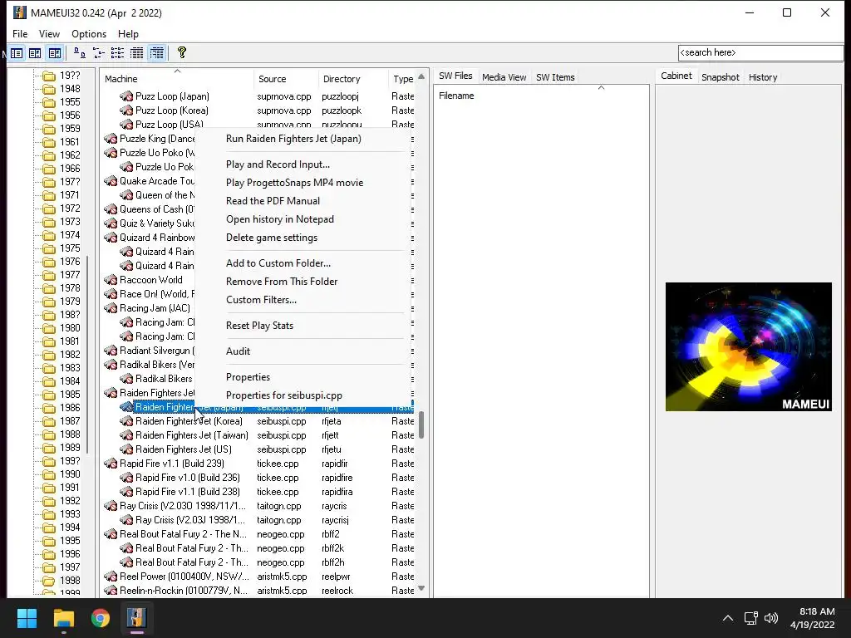Sort by Source column header
Image resolution: width=851 pixels, height=638 pixels.
[x=286, y=79]
